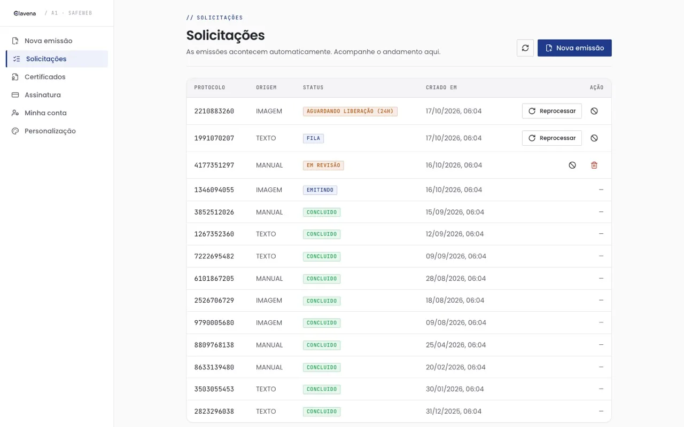Select protocol number 2823296038
Screen dimensions: 684x427
tap(214, 412)
